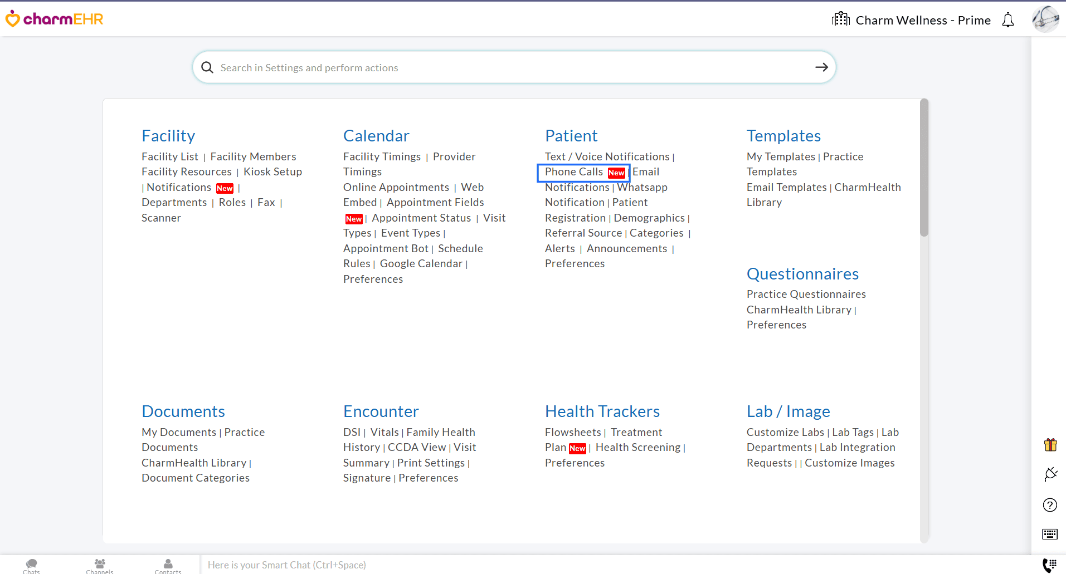Open the Templates section heading
Image resolution: width=1066 pixels, height=574 pixels.
pos(783,136)
